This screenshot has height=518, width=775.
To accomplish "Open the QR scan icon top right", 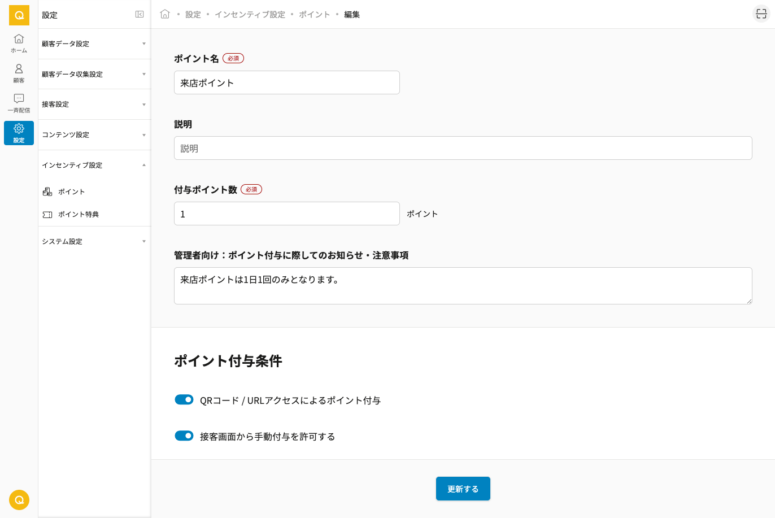I will pyautogui.click(x=761, y=14).
